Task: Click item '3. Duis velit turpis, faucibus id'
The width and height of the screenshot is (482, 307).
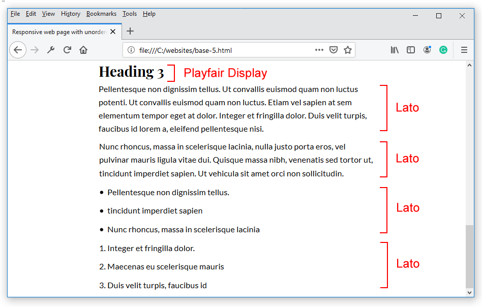Action: pyautogui.click(x=153, y=286)
